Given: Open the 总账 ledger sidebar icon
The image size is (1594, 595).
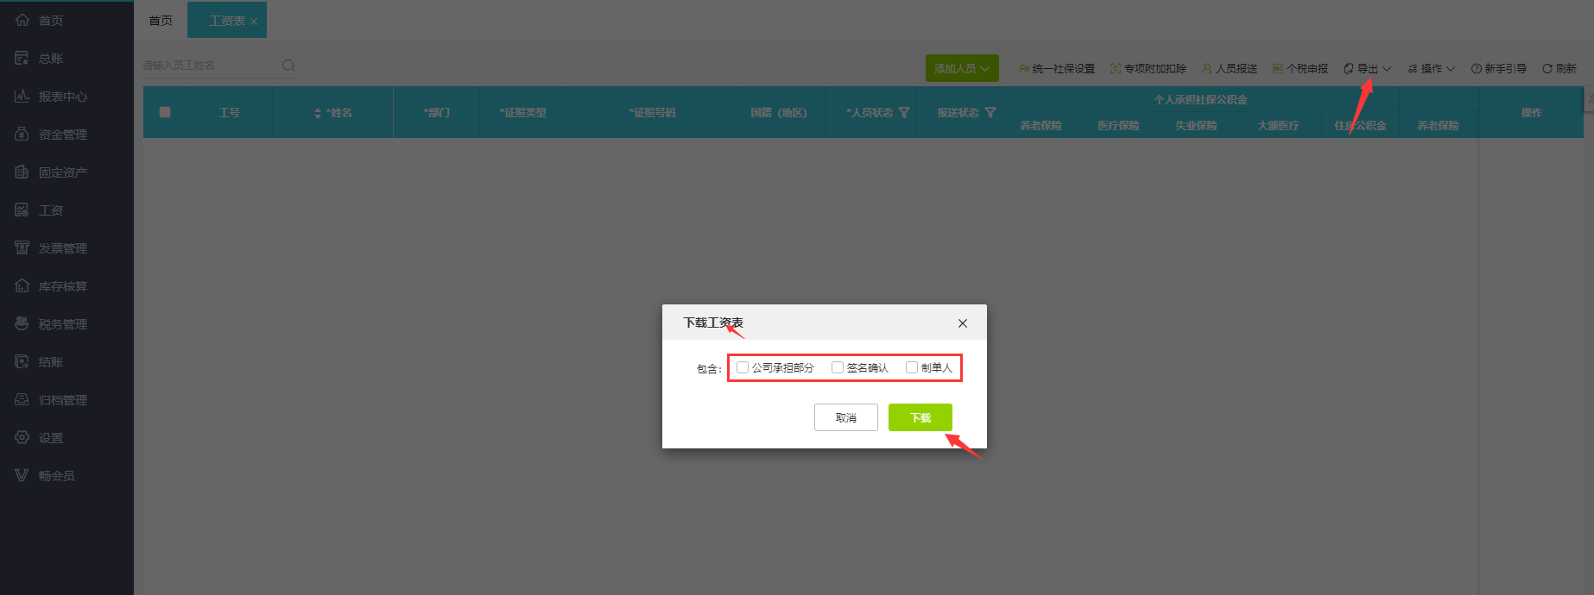Looking at the screenshot, I should 22,58.
